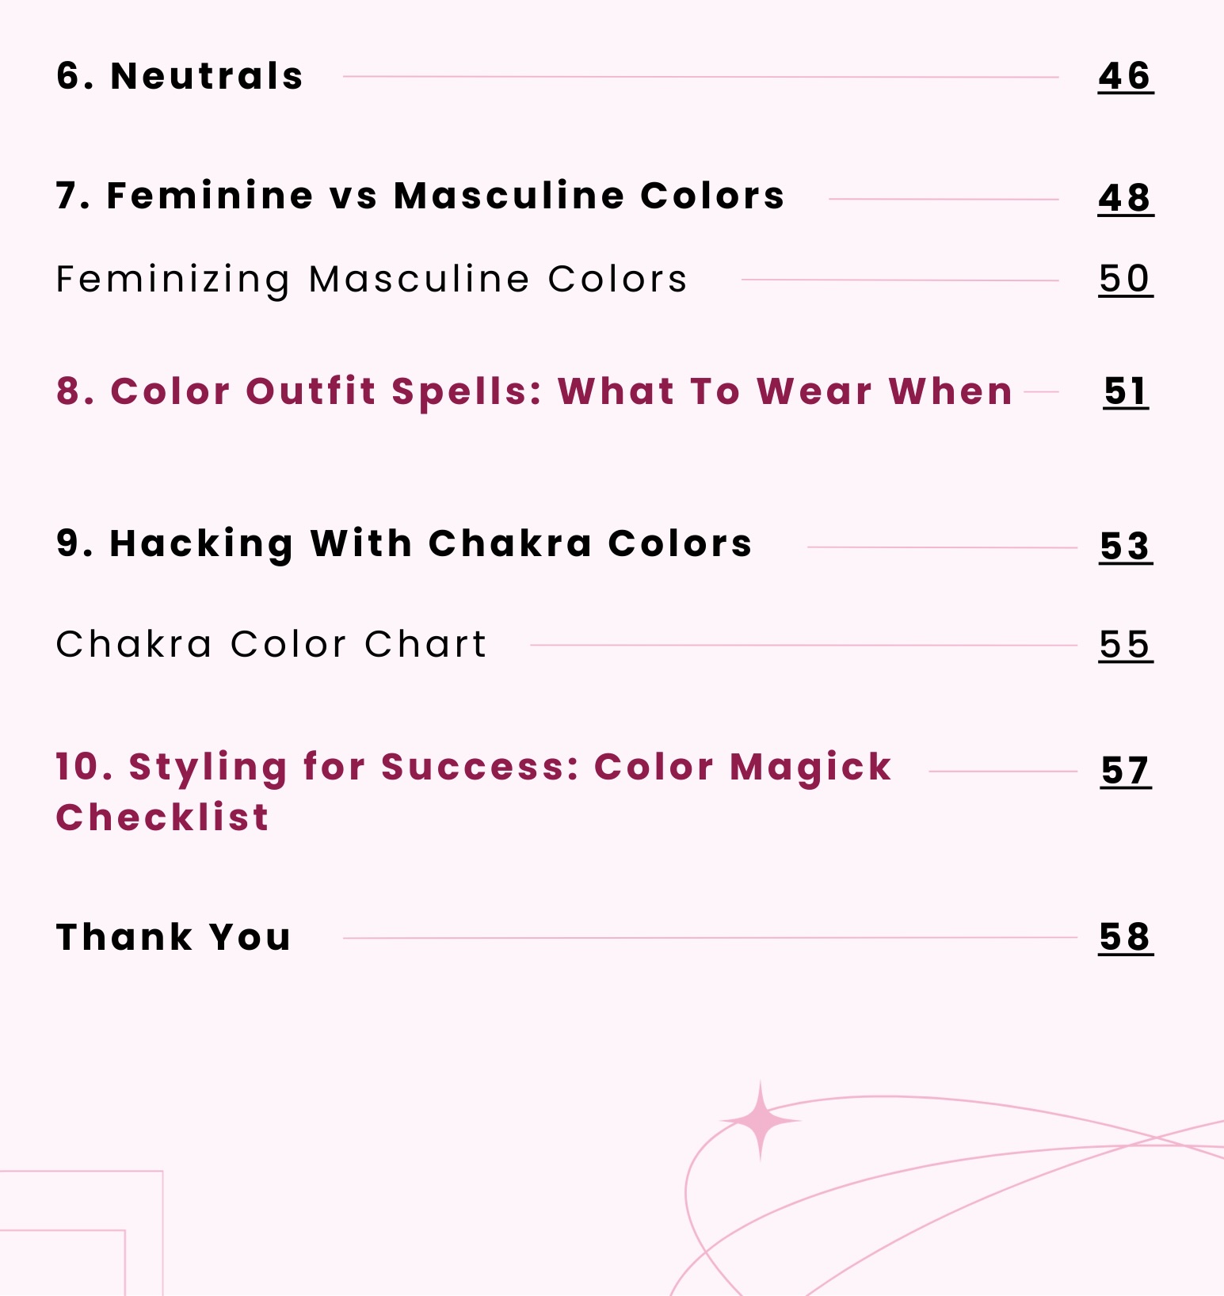Jump to page 50 link

pos(1125,279)
